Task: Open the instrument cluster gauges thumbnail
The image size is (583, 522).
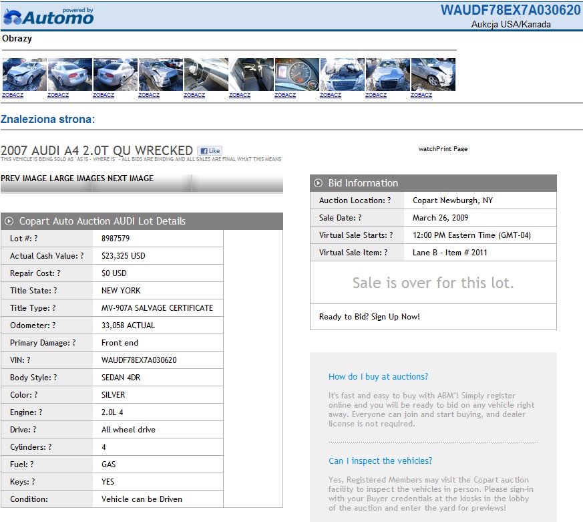Action: (297, 74)
